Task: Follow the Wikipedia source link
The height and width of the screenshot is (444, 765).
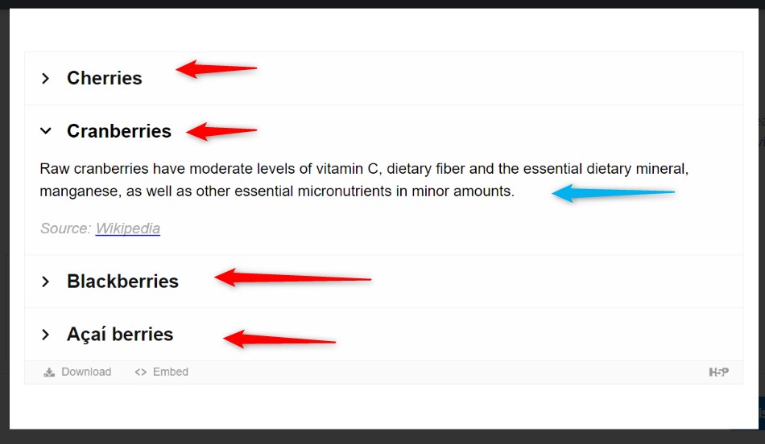Action: (128, 228)
